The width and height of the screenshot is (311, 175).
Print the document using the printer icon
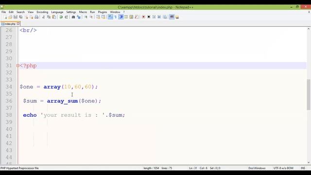click(x=36, y=17)
